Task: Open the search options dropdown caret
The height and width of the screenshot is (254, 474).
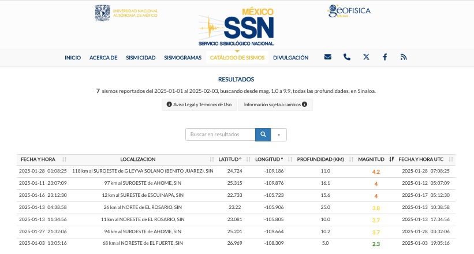Action: (x=279, y=135)
